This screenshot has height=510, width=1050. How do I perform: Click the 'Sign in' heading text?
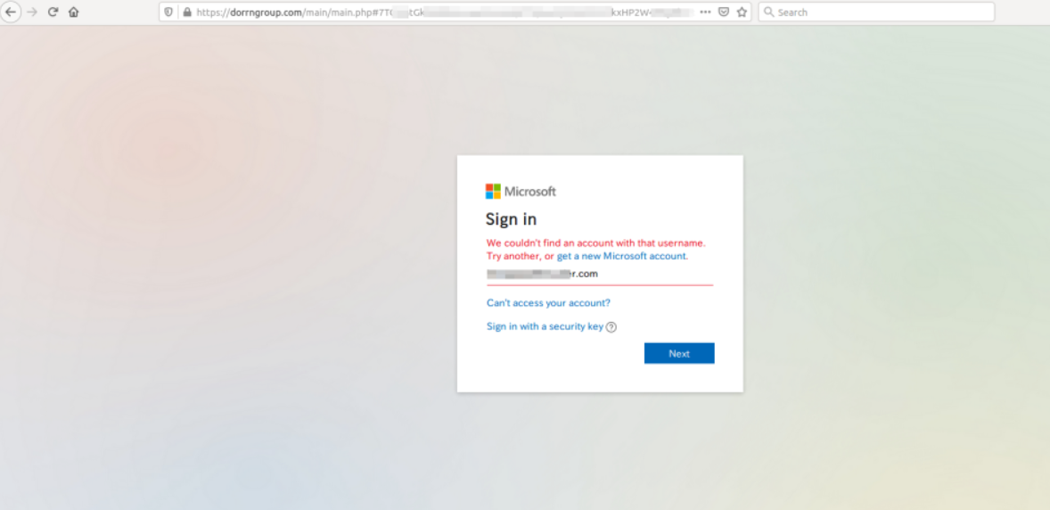[511, 220]
